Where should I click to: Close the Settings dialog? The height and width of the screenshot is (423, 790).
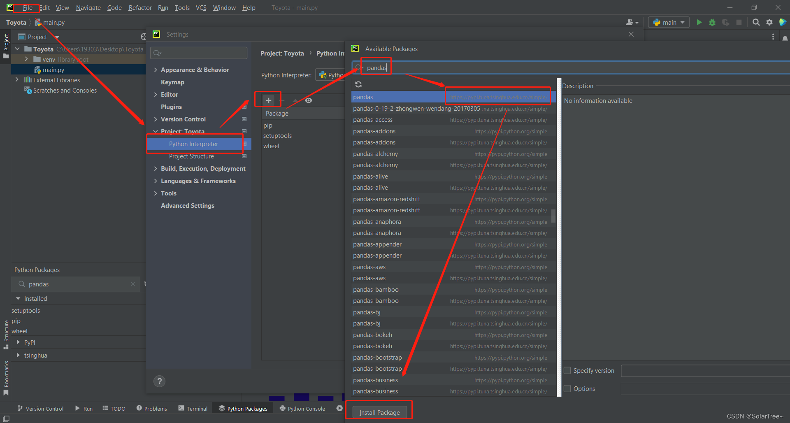[x=631, y=34]
